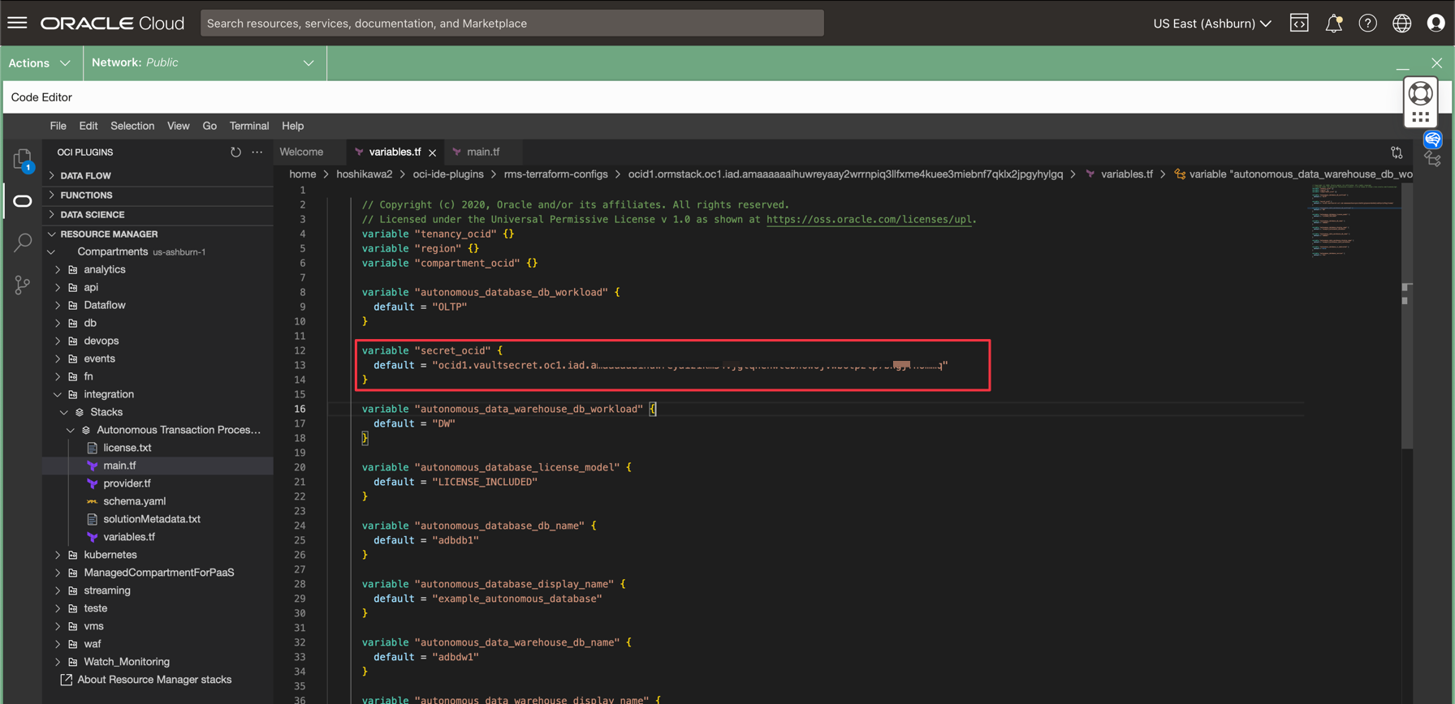Open the Explorer files icon in the activity bar
The height and width of the screenshot is (704, 1455).
[x=23, y=160]
